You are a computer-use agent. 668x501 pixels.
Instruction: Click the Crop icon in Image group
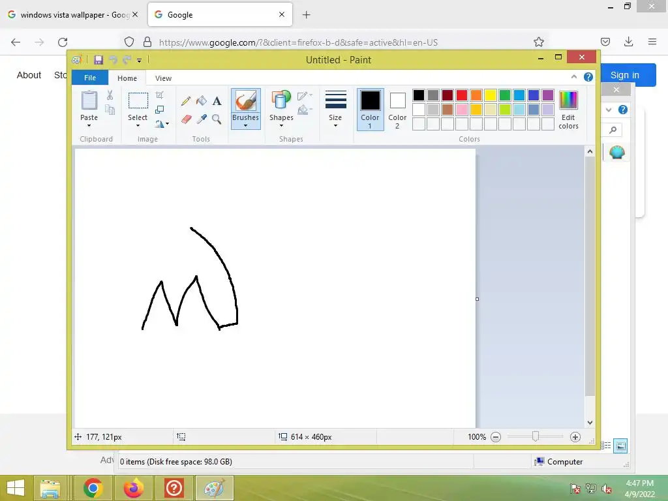pos(160,95)
